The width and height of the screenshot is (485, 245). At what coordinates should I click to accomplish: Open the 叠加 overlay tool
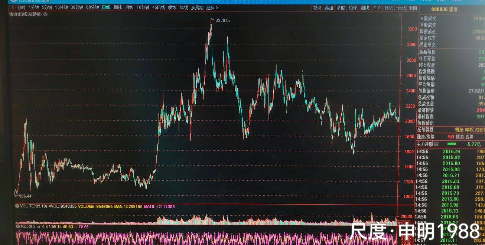point(329,8)
